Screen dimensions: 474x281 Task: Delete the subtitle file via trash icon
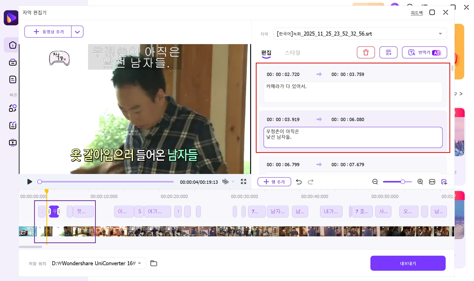[x=366, y=52]
